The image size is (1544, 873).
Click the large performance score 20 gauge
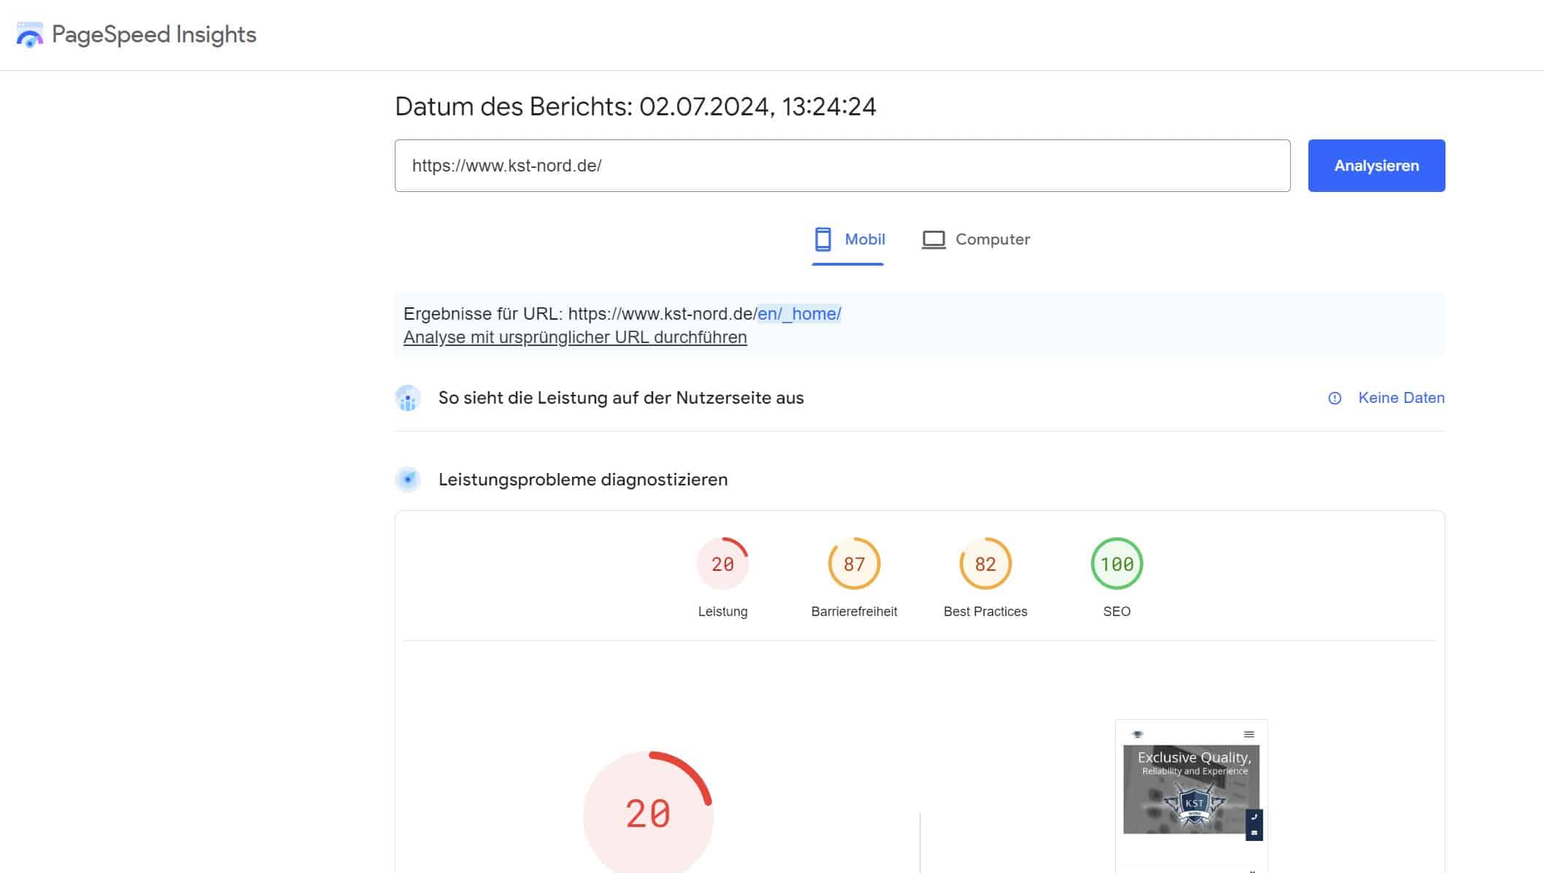click(x=648, y=812)
